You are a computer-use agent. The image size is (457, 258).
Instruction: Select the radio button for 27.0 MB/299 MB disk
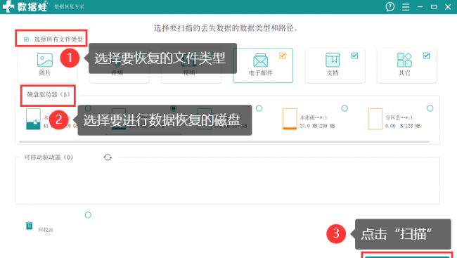[345, 108]
